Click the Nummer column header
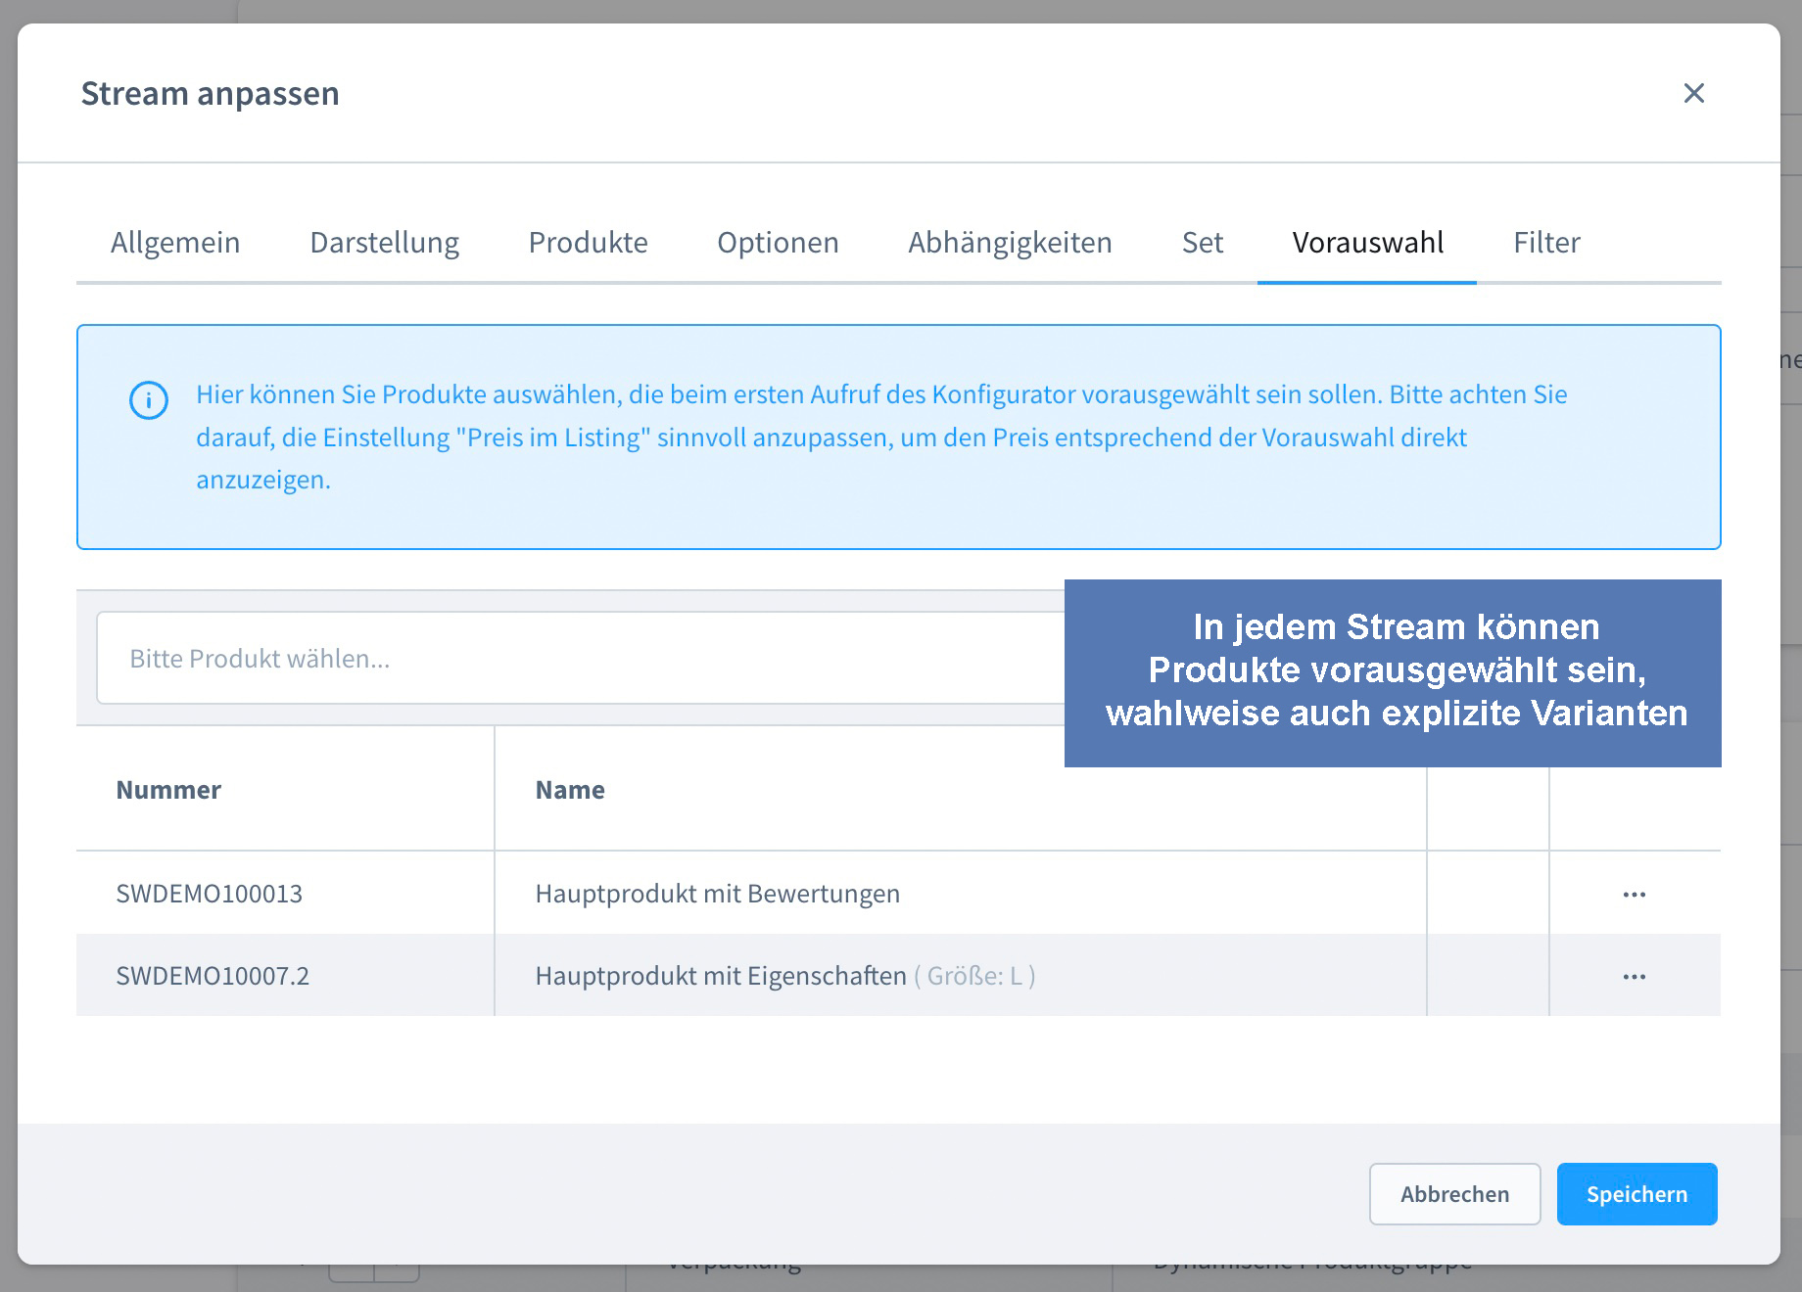Viewport: 1802px width, 1292px height. coord(285,789)
